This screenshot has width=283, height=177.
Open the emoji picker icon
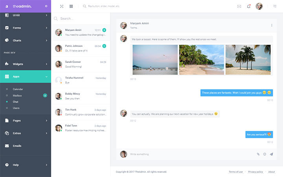(x=265, y=154)
